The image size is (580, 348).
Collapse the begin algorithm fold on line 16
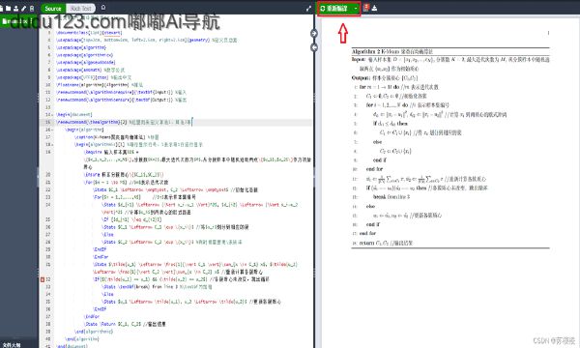[52, 130]
